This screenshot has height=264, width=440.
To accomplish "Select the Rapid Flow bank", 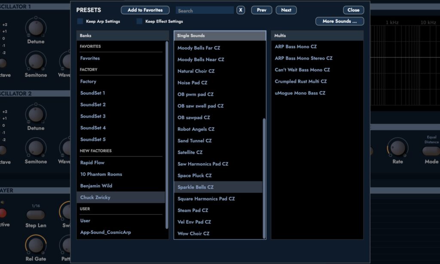I will 121,163.
